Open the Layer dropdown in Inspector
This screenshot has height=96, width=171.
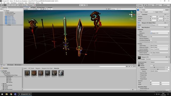[164, 12]
